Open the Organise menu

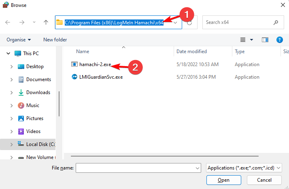click(19, 40)
